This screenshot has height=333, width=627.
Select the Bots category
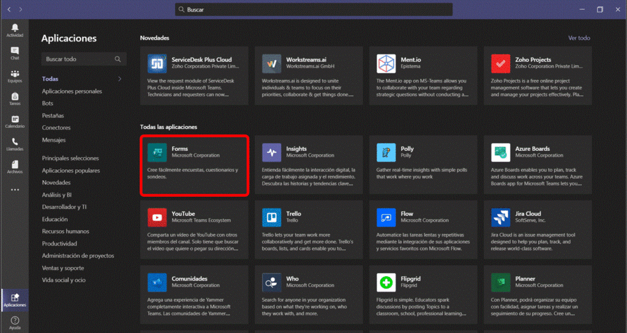coord(48,103)
